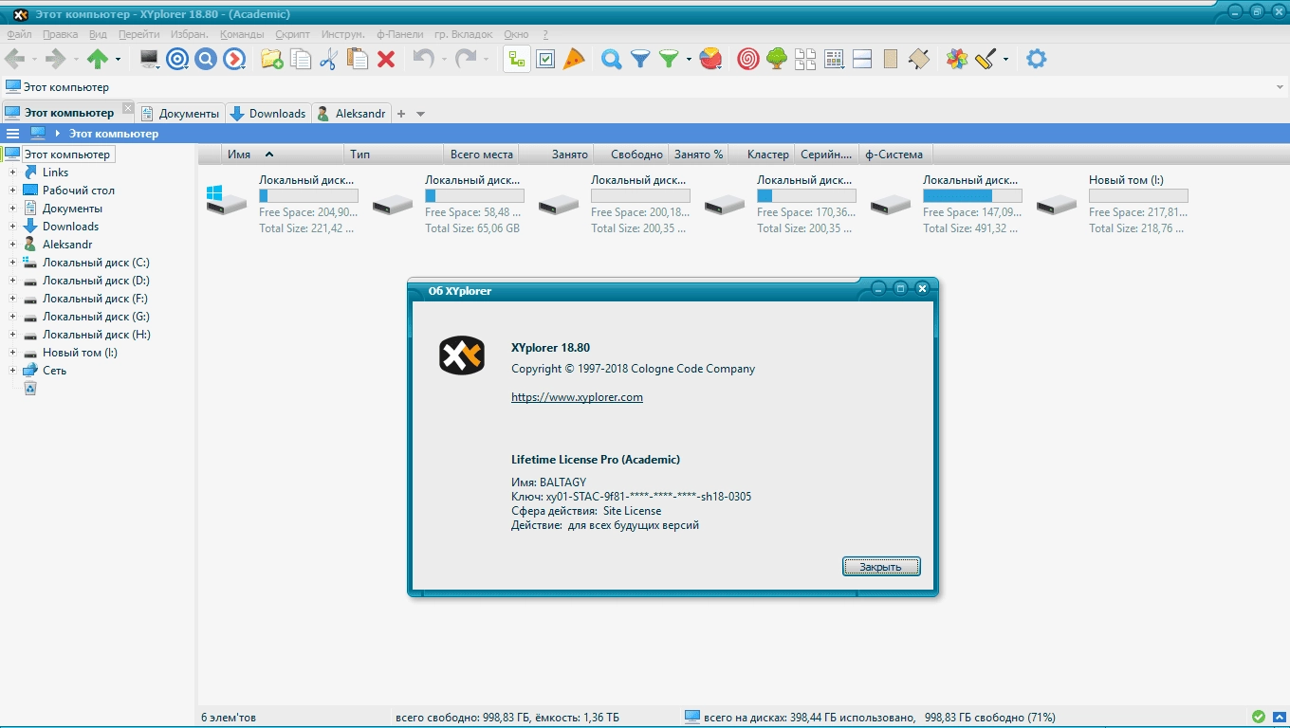Go forward with the gray Forward arrow

pos(55,59)
